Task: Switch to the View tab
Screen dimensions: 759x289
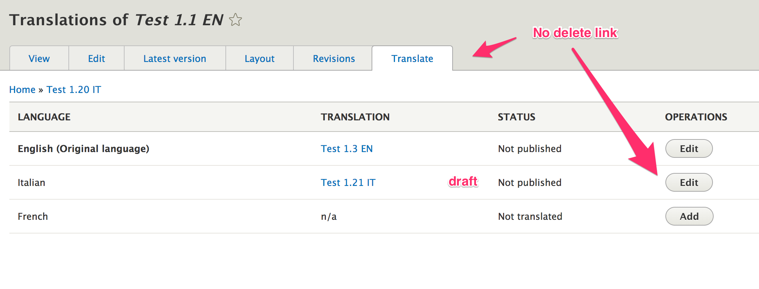Action: [x=39, y=59]
